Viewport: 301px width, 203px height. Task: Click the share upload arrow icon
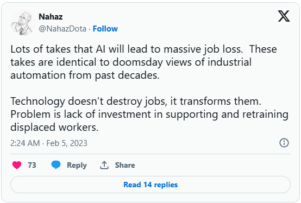pos(104,165)
